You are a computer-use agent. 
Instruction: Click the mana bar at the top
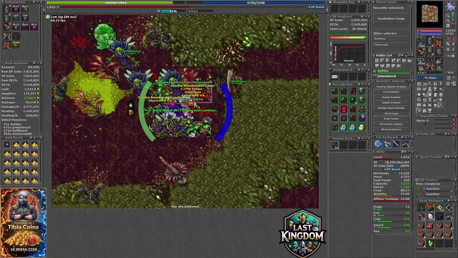coord(260,3)
